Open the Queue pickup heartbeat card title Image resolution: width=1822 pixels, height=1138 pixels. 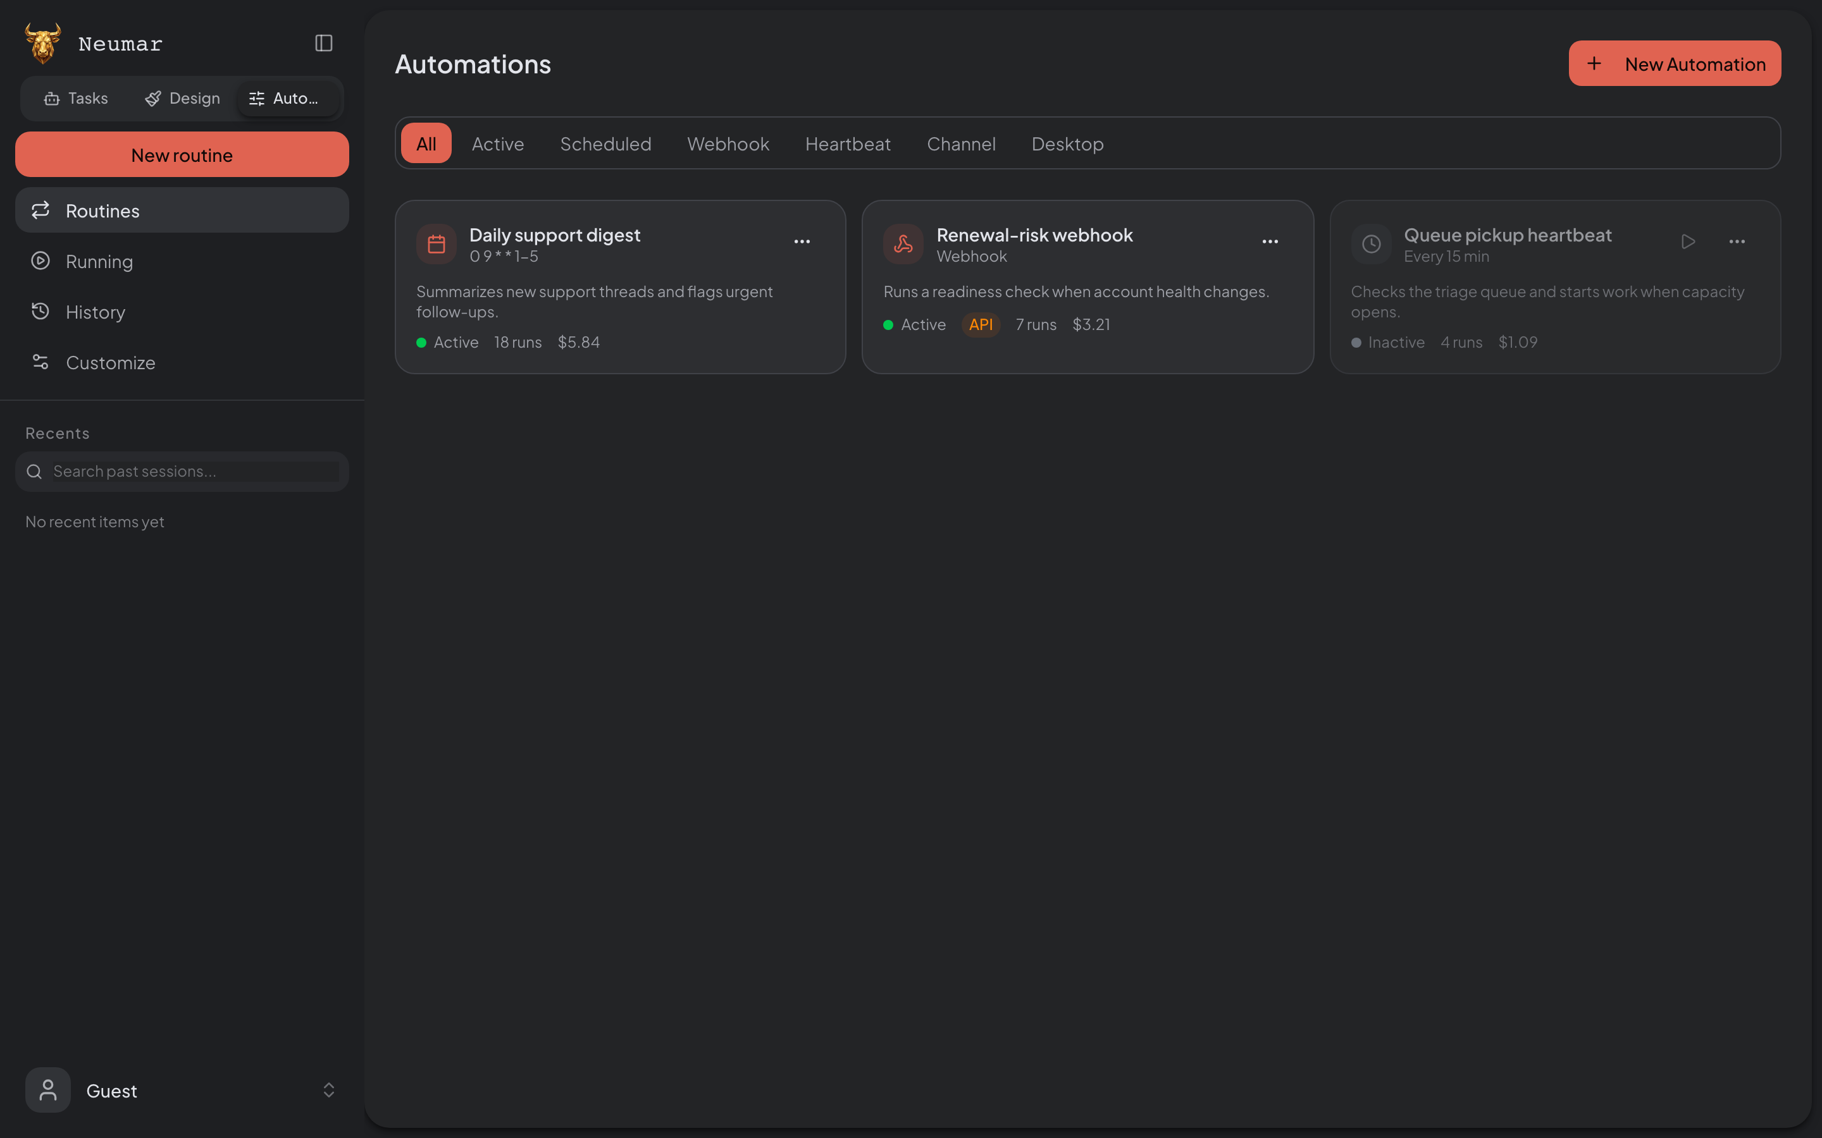click(1508, 235)
